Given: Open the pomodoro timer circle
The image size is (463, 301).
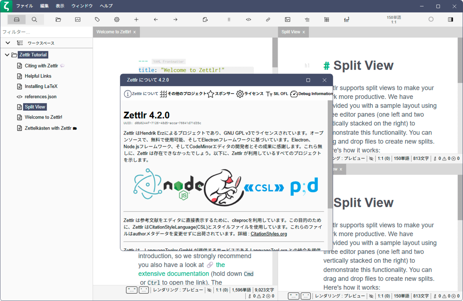Looking at the screenshot, I should point(431,19).
